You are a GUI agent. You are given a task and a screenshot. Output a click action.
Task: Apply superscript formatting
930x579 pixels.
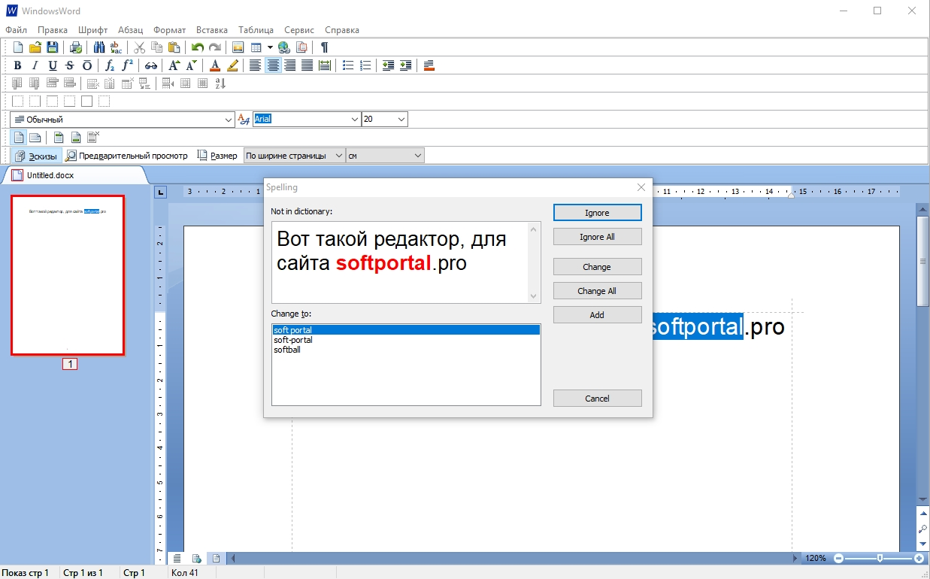coord(128,65)
